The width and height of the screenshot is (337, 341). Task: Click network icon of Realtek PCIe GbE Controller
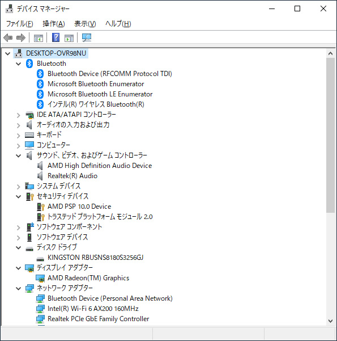(x=40, y=319)
